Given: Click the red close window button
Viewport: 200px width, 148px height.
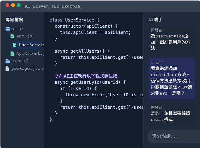Looking at the screenshot, I should (7, 5).
